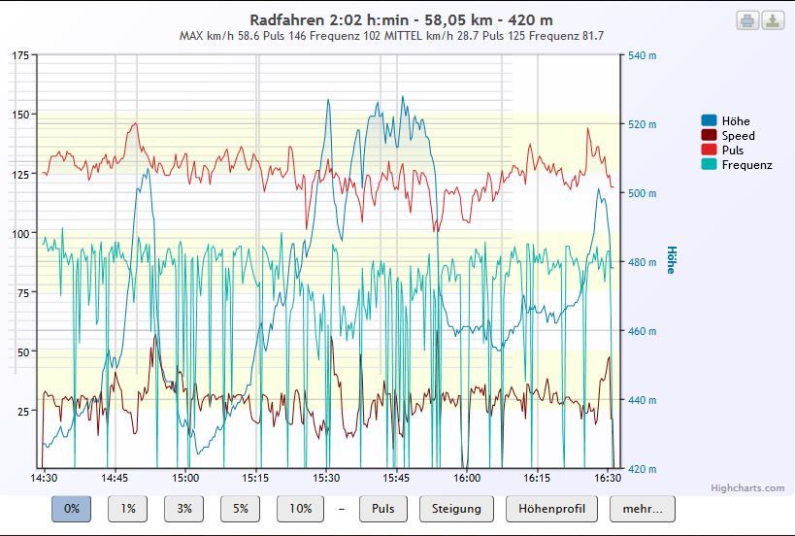Select the 0% smoothing button
The width and height of the screenshot is (795, 536).
tap(72, 509)
